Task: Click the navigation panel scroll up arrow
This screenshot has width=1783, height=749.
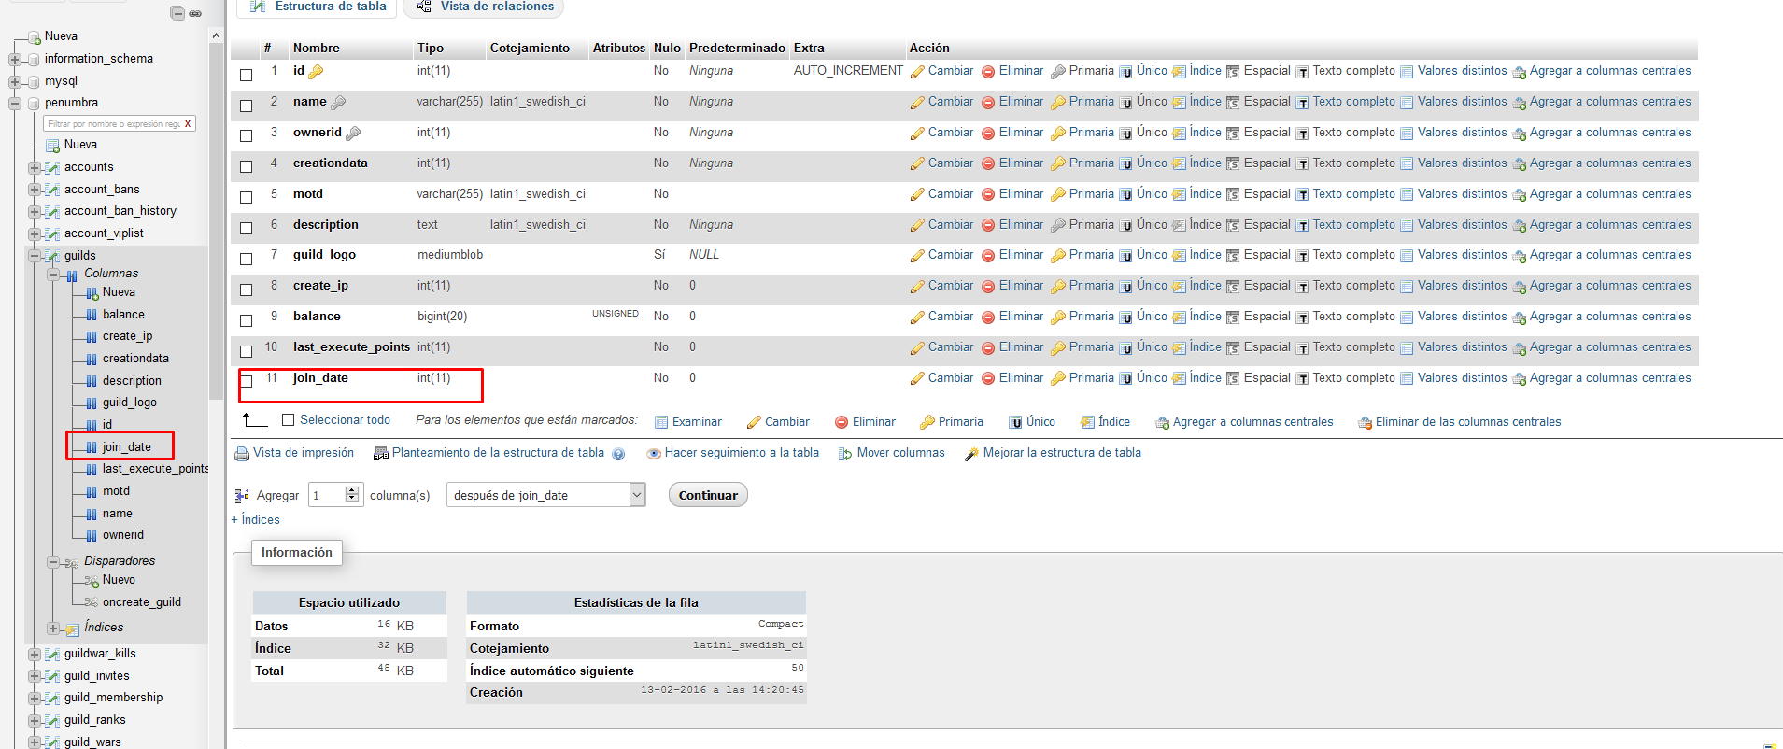Action: (217, 36)
